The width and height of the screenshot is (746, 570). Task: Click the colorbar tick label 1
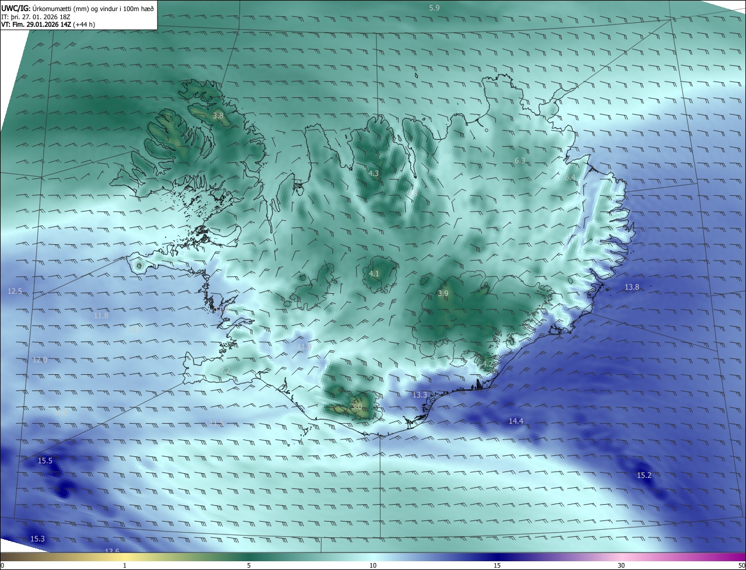(125, 565)
